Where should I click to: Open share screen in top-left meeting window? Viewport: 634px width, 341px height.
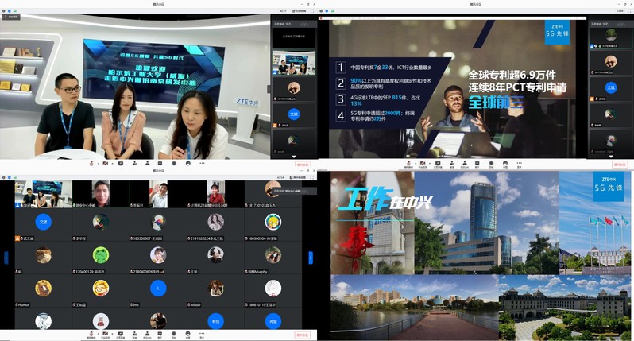(x=121, y=163)
